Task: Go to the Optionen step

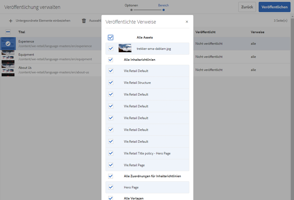Action: (131, 10)
